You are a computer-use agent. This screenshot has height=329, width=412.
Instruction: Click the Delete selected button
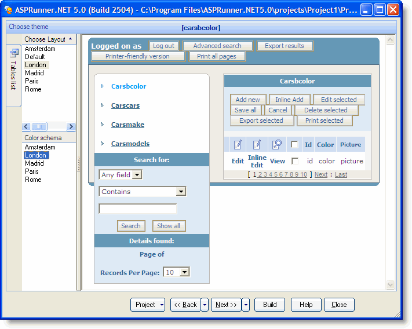point(326,110)
